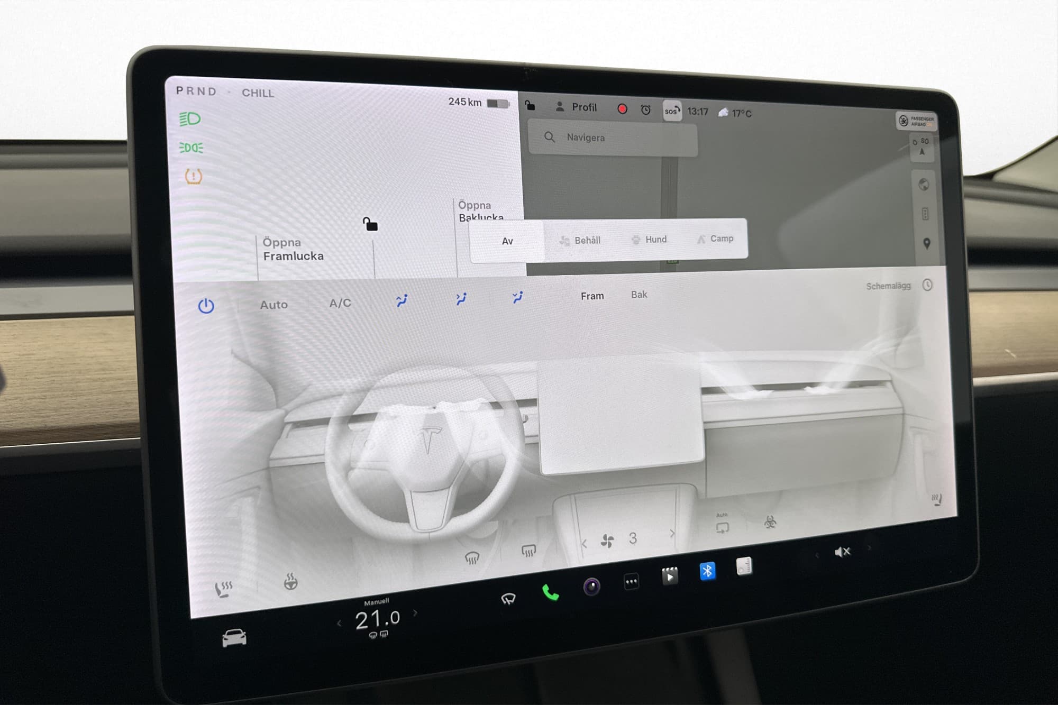Open the Theater video app
The image size is (1058, 705).
[669, 576]
